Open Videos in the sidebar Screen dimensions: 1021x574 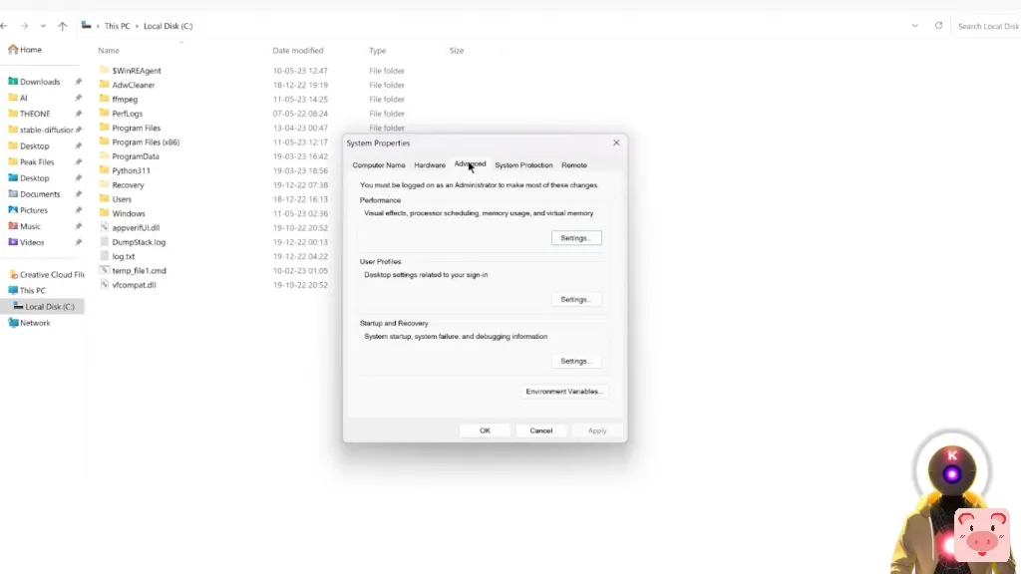point(32,242)
